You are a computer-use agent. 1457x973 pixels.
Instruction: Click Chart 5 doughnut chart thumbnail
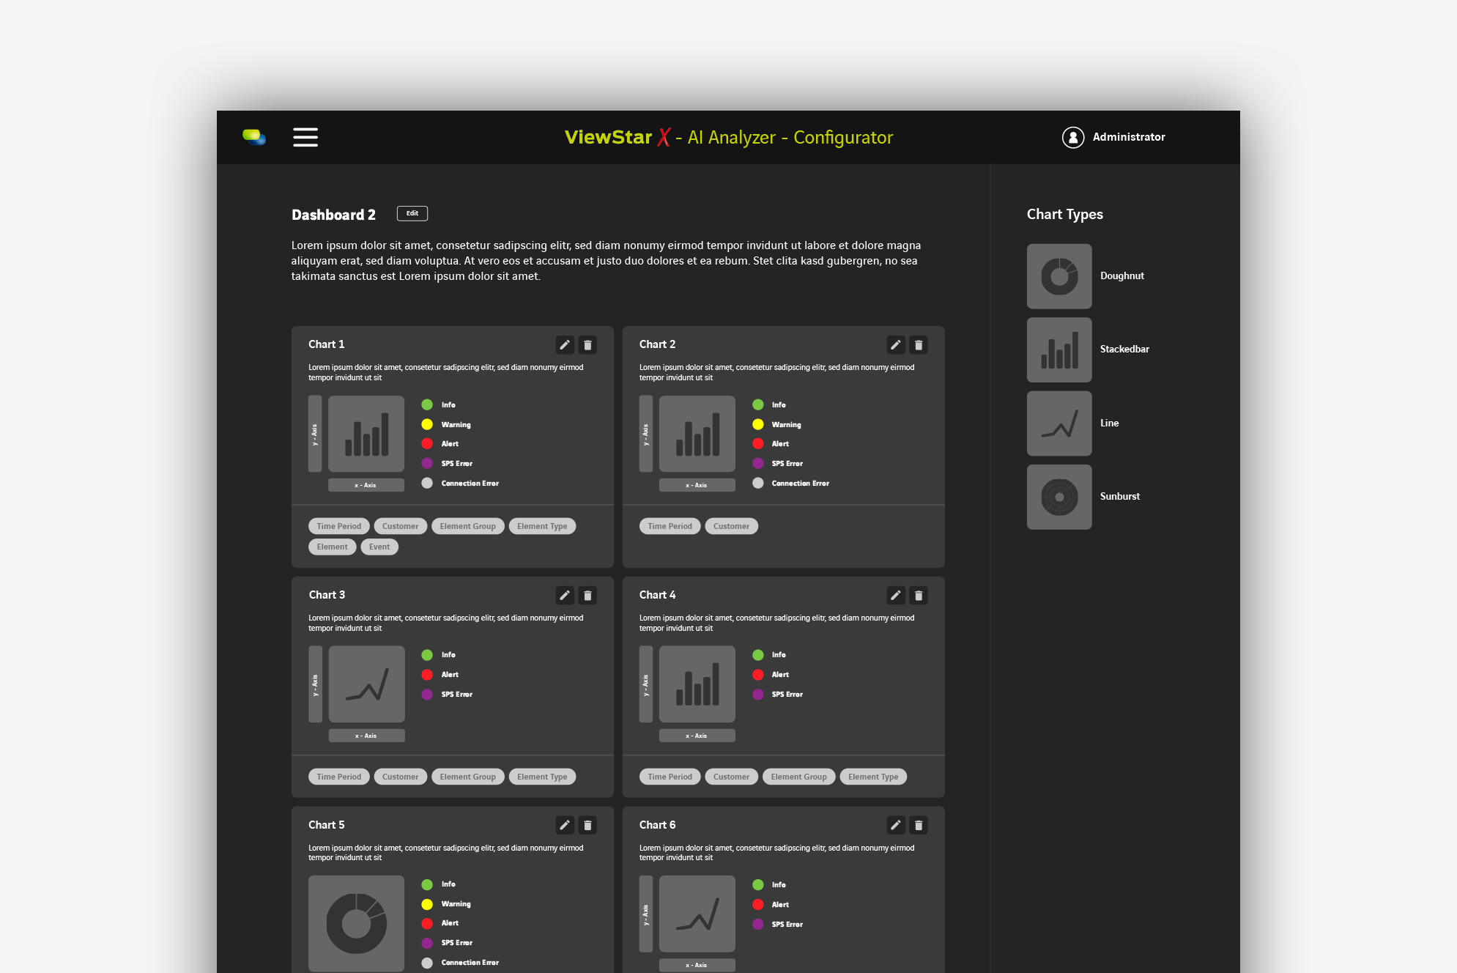(356, 923)
